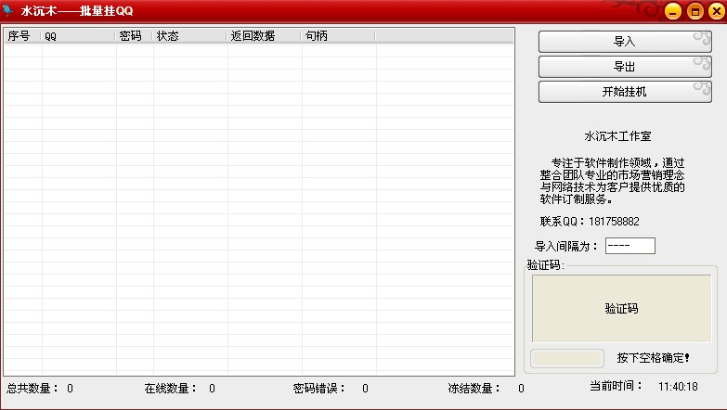Click the 句柄 column header
The width and height of the screenshot is (727, 410).
(x=338, y=36)
